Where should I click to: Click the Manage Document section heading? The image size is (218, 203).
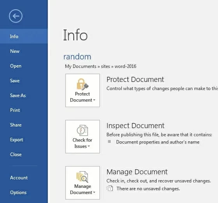(137, 172)
